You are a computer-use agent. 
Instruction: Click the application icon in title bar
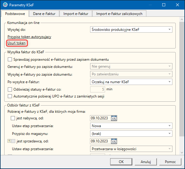(x=5, y=5)
